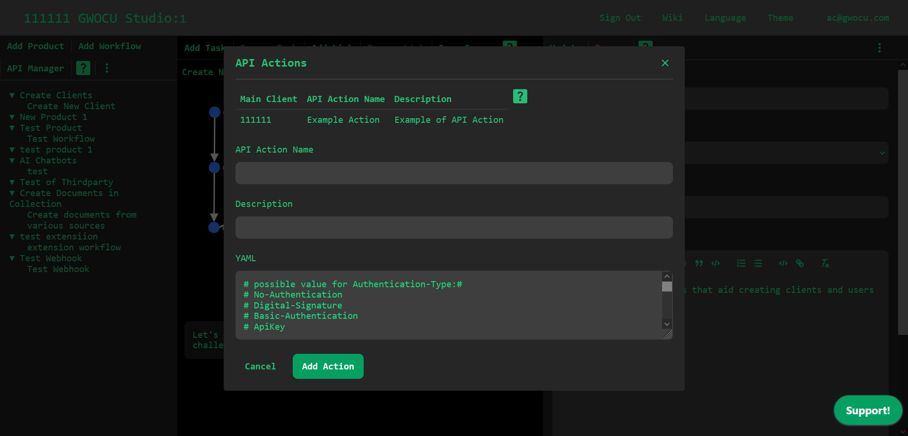The image size is (908, 436).
Task: Collapse the AI Chatbots tree node
Action: [x=12, y=161]
